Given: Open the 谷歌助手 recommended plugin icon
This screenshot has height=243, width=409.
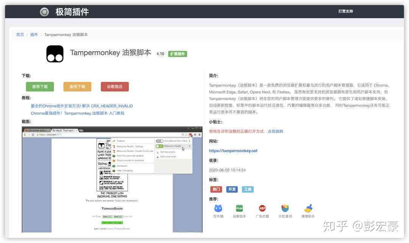Looking at the screenshot, I should coord(239,208).
